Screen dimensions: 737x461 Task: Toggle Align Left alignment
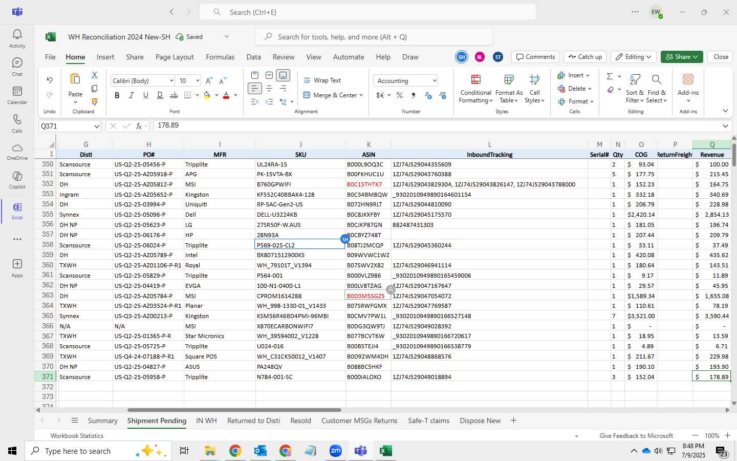(255, 89)
